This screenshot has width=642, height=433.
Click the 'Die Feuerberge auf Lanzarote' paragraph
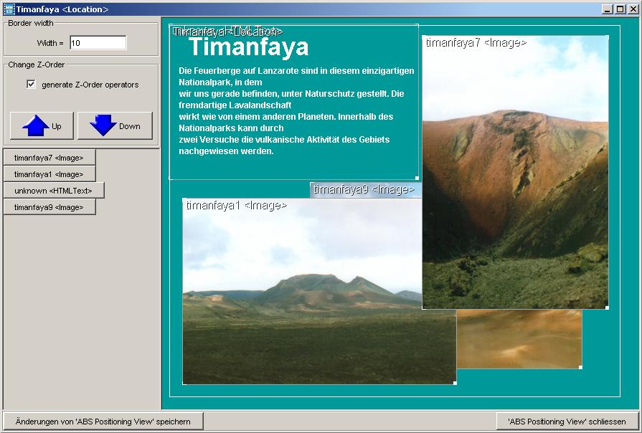point(296,110)
